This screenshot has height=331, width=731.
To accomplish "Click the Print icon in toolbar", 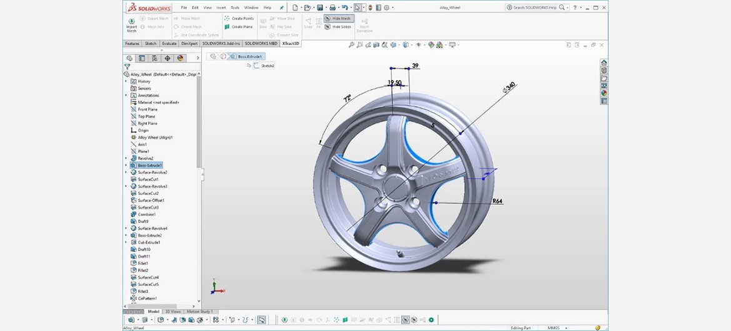I will click(332, 7).
